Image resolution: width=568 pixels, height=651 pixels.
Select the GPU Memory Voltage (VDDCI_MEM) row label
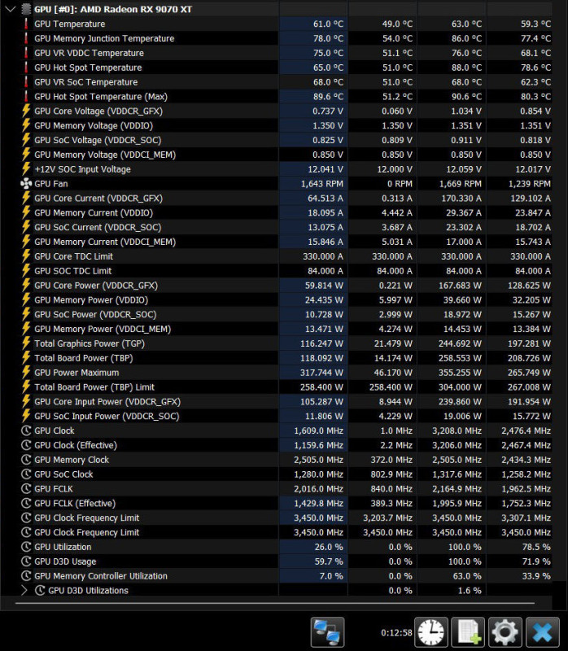click(x=105, y=155)
